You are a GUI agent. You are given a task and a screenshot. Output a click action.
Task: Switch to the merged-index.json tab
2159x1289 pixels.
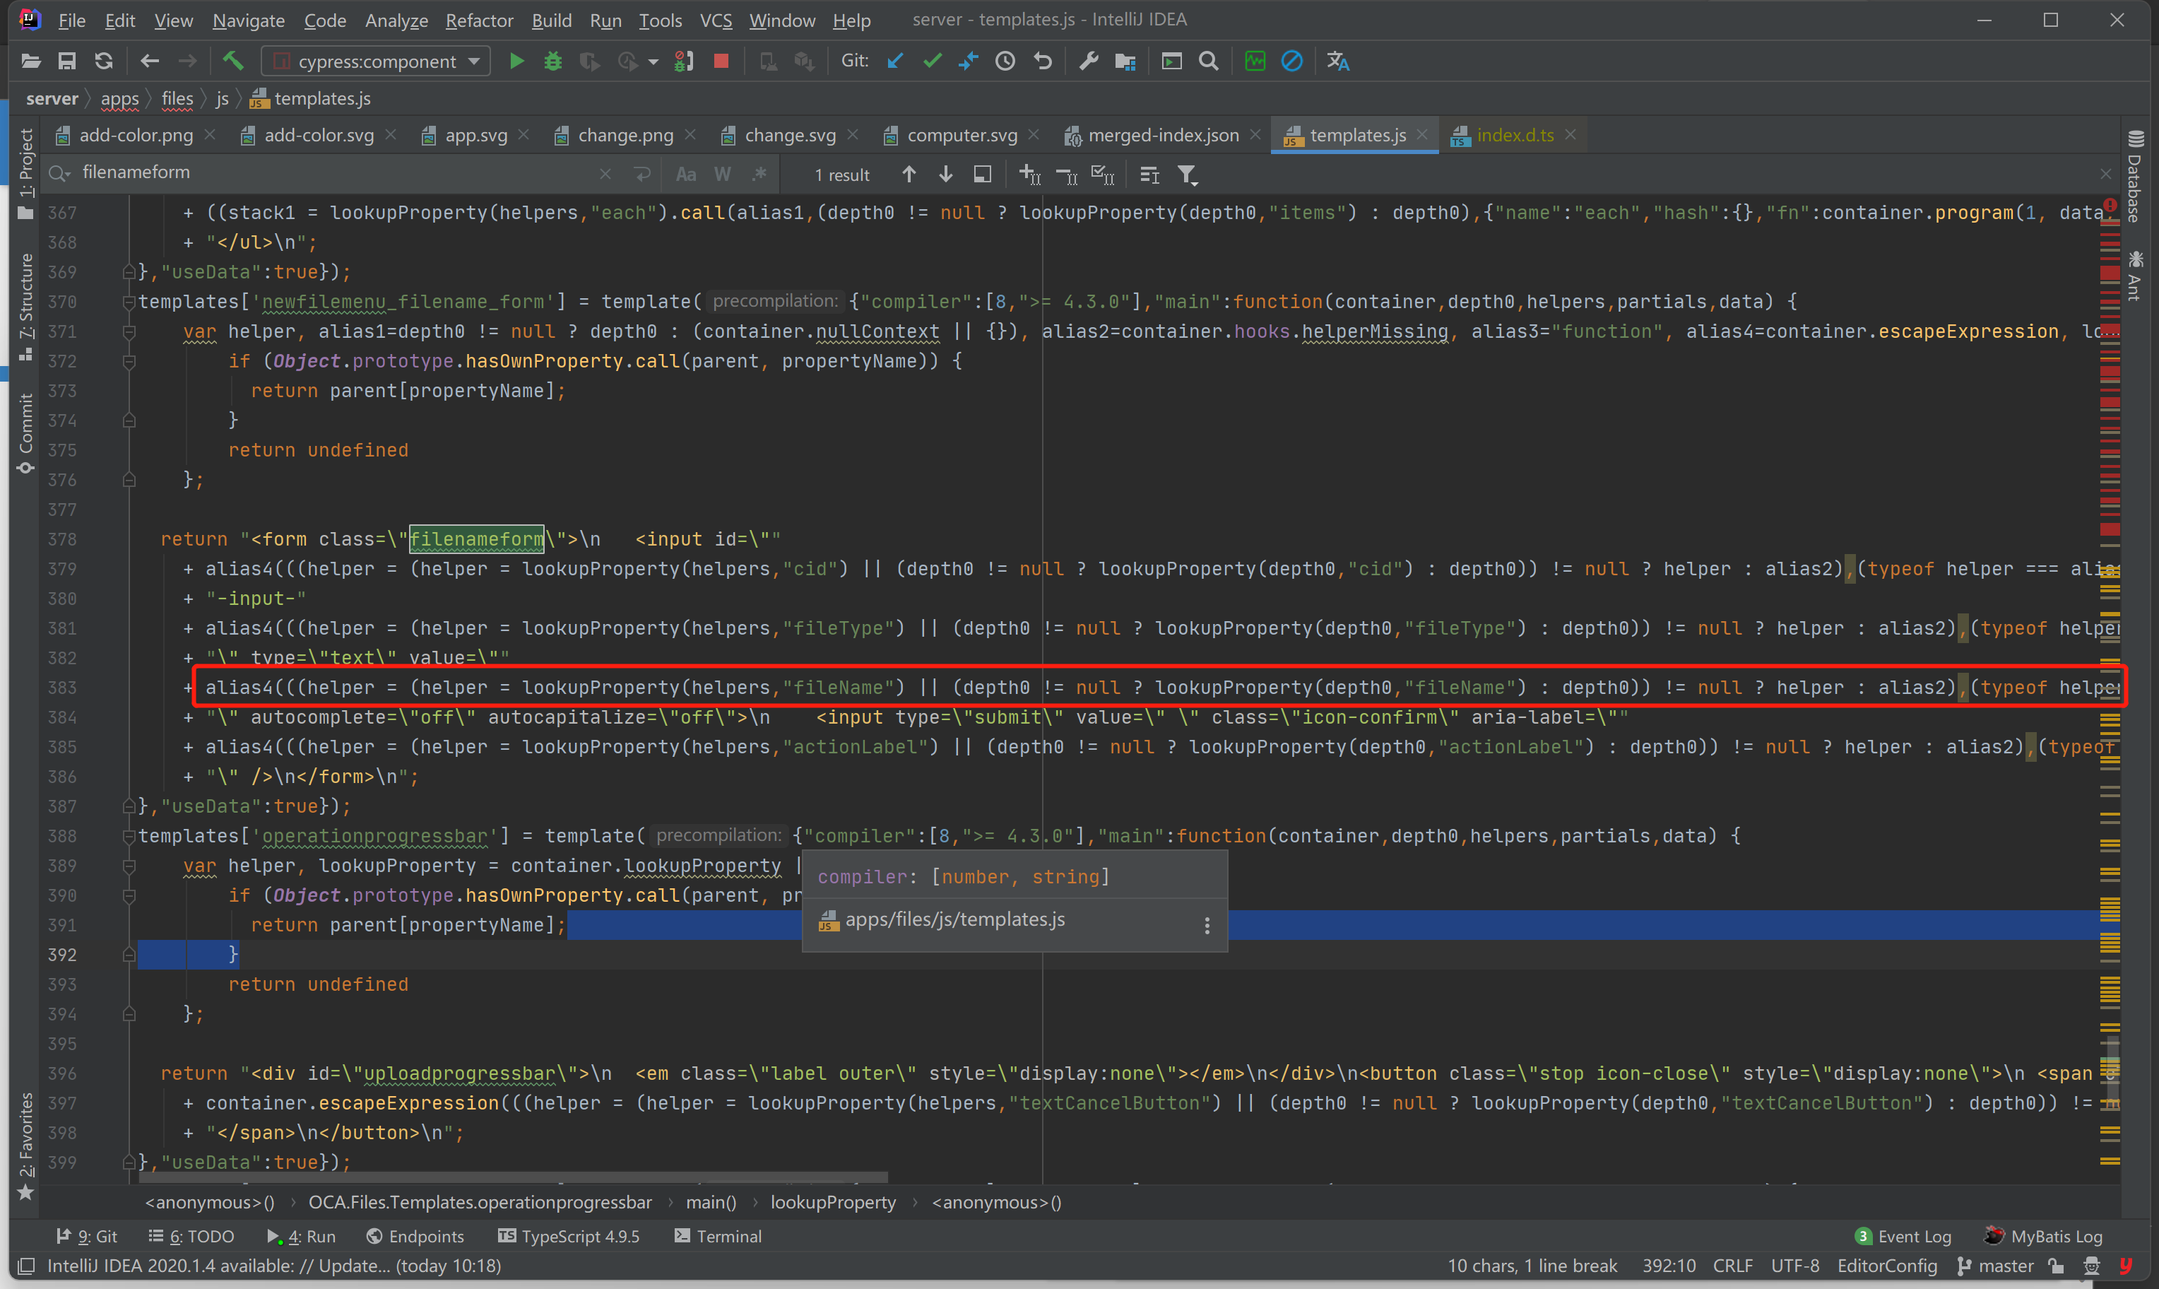point(1162,136)
